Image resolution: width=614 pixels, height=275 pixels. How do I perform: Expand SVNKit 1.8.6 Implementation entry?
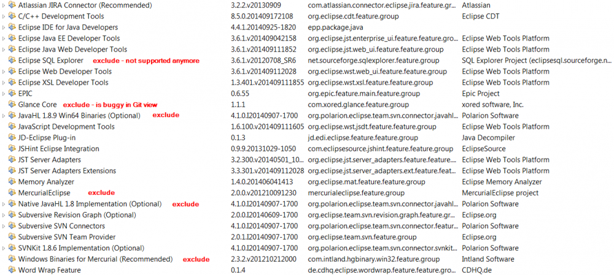(4, 248)
